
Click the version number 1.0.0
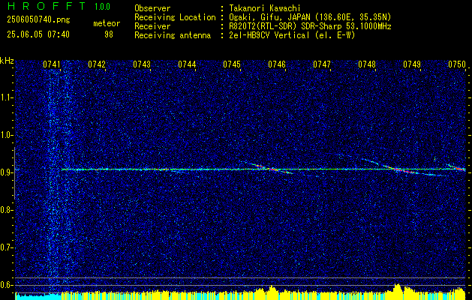(102, 7)
